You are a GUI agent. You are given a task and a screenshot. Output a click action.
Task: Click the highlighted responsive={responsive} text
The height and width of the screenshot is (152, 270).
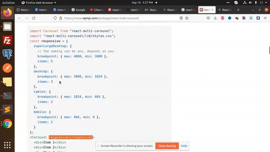pos(71,137)
